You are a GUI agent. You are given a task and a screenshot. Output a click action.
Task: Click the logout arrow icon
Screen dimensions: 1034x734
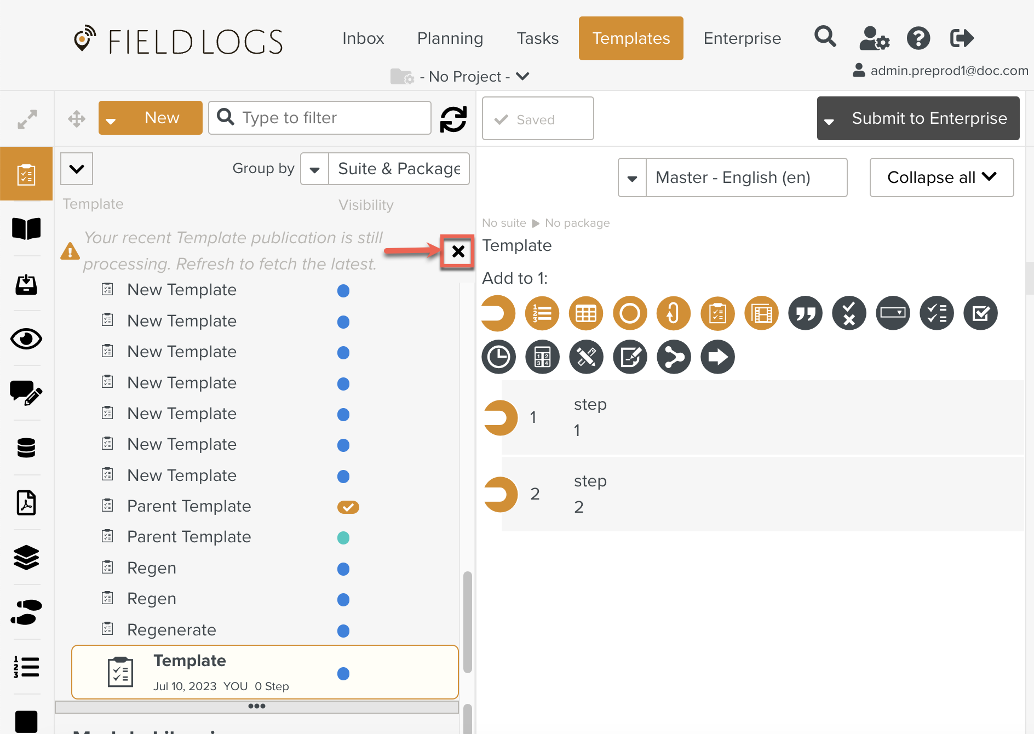[x=962, y=38]
